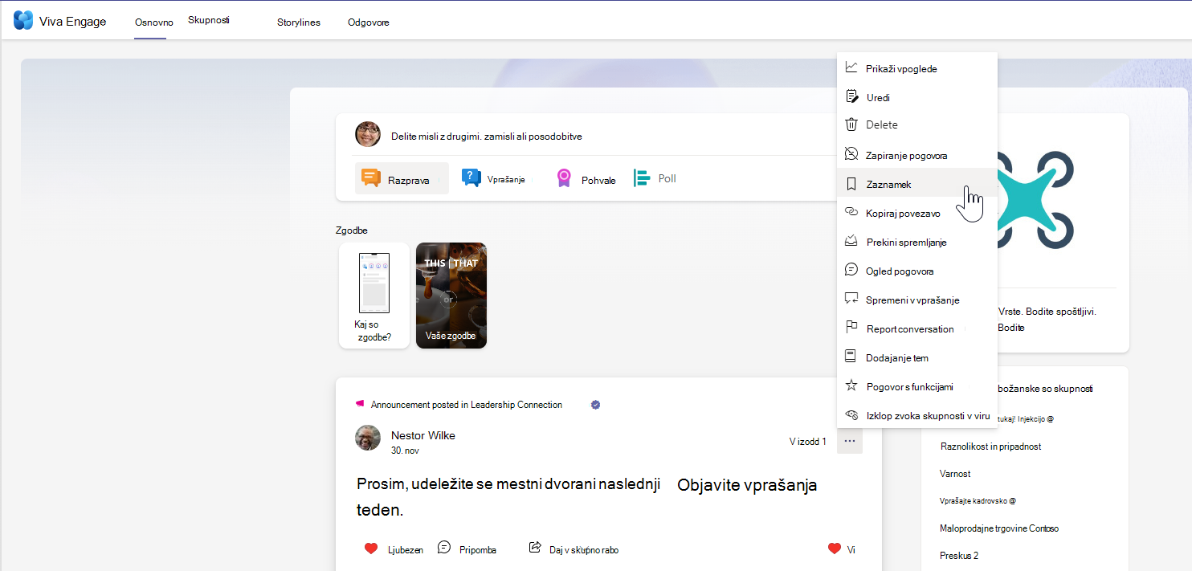Viewport: 1192px width, 571px height.
Task: Click the mute community eye icon
Action: click(x=852, y=414)
